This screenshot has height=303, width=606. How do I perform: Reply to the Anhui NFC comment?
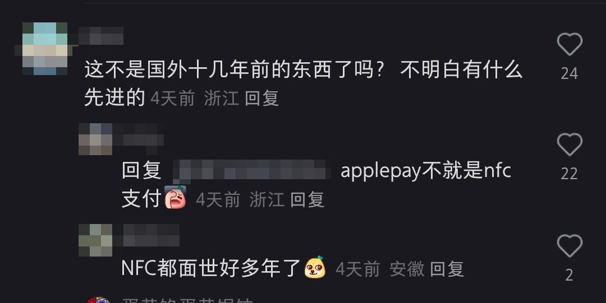(x=447, y=269)
